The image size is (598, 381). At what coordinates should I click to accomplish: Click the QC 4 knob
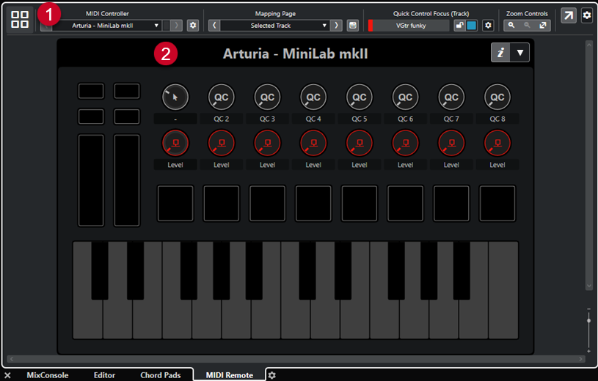click(313, 96)
